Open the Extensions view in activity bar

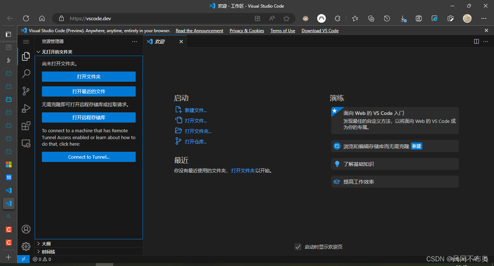pos(26,126)
